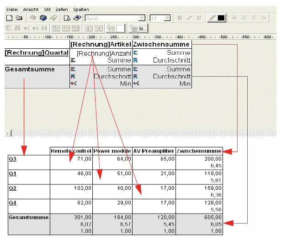Click the left horizontal scrollbar arrow
287x240 pixels.
tap(7, 133)
